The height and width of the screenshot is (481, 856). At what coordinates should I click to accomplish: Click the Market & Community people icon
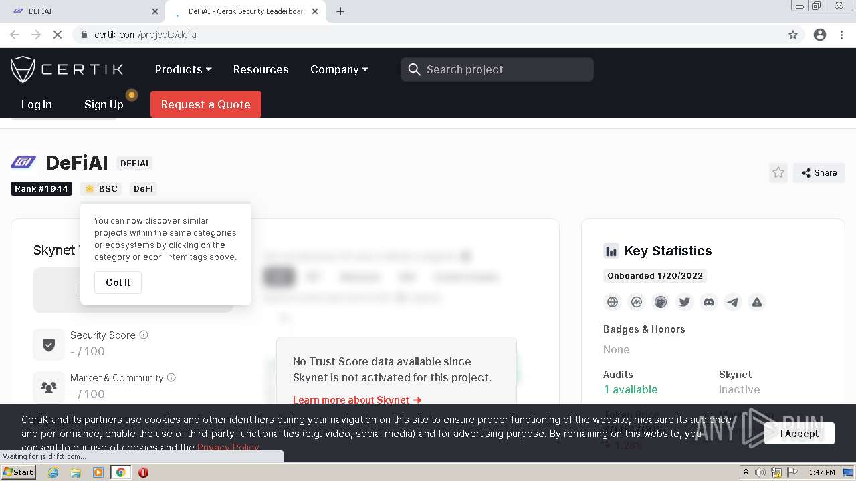pos(49,387)
